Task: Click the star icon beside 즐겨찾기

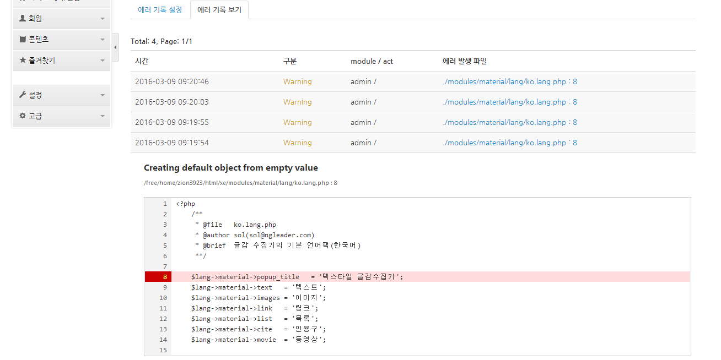Action: click(23, 61)
